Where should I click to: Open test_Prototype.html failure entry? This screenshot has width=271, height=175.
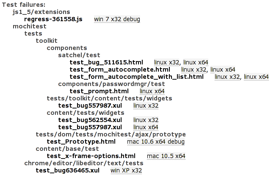pos(81,142)
